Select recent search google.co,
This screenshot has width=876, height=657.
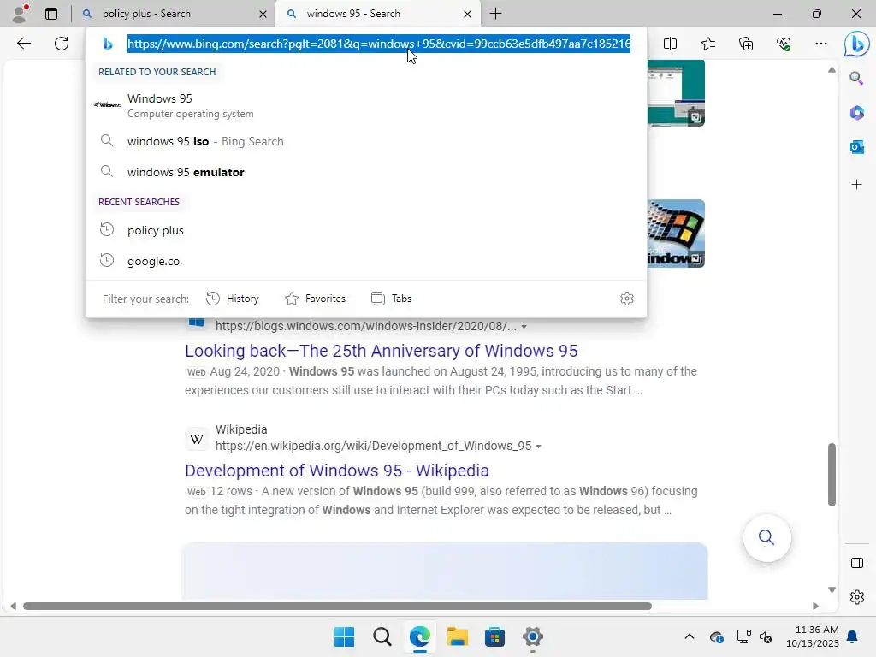(366, 261)
